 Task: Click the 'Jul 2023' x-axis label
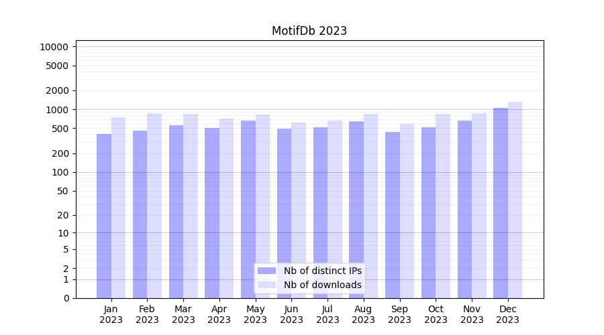point(328,314)
